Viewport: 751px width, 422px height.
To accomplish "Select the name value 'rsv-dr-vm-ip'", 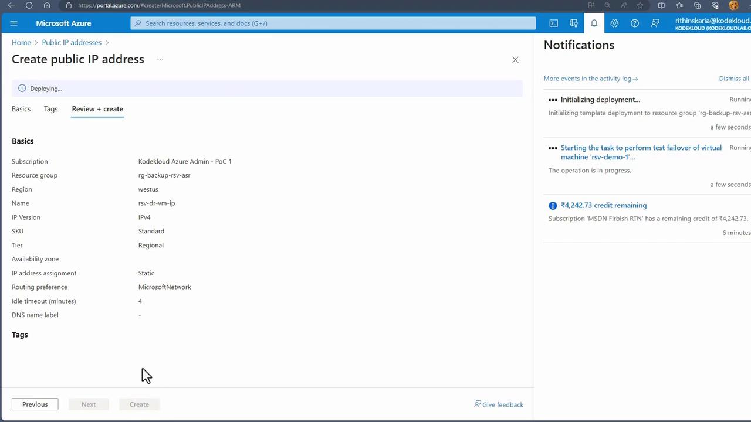I will click(x=157, y=203).
